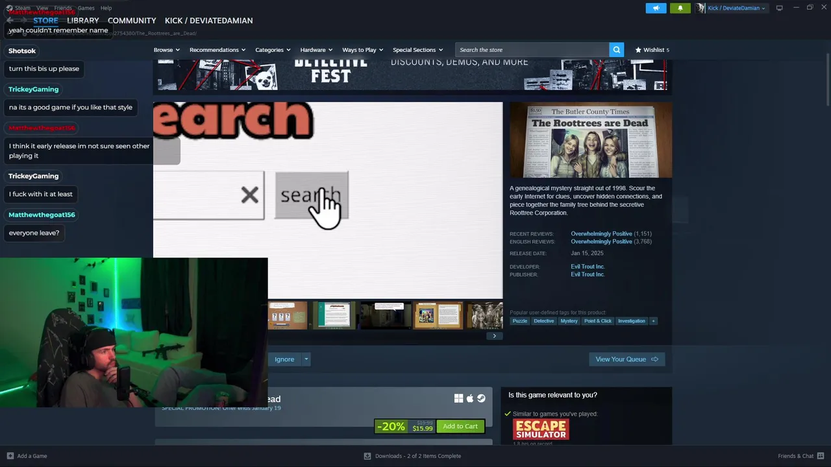Click the magnifier search button

[617, 50]
